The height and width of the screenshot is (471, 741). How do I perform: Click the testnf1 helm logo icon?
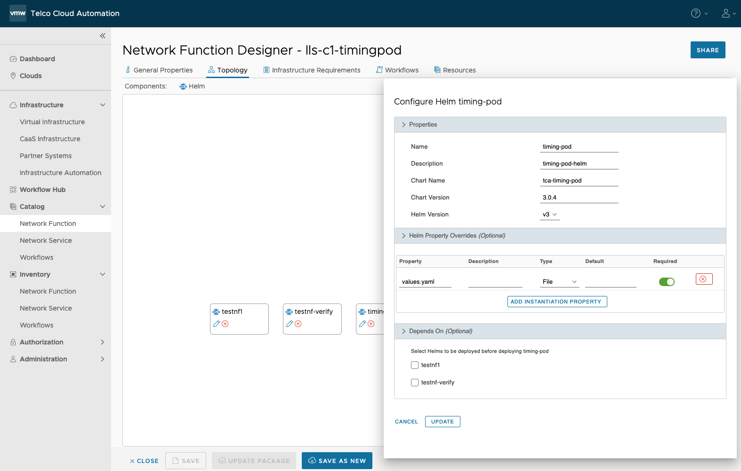tap(217, 311)
